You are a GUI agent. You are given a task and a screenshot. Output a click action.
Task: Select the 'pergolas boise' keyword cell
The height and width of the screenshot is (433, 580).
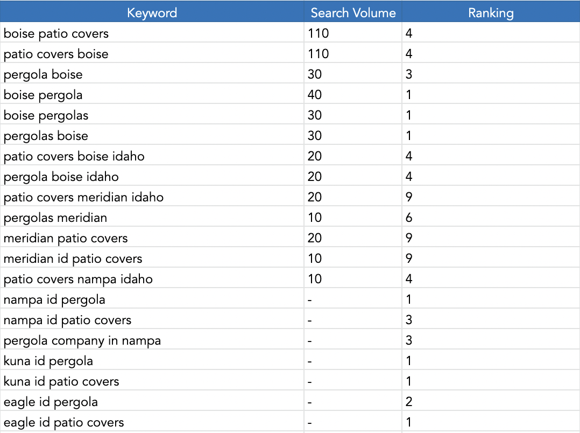click(x=152, y=136)
